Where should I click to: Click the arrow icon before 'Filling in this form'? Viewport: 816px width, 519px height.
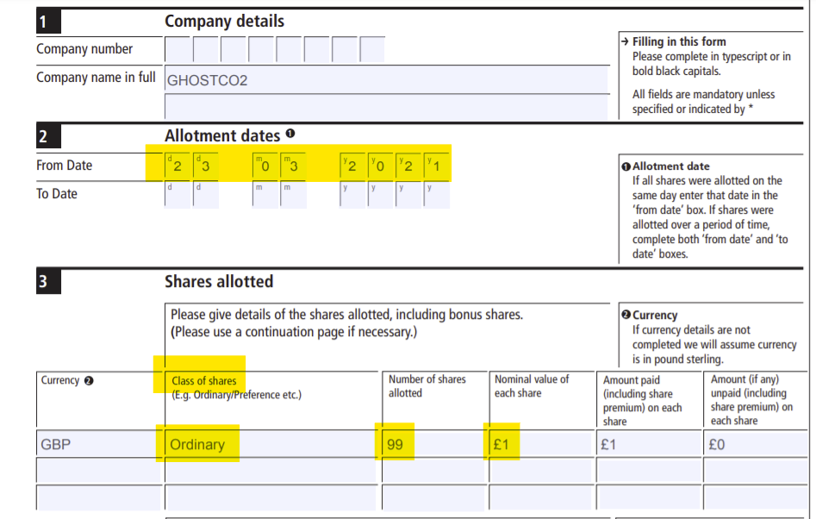(625, 41)
